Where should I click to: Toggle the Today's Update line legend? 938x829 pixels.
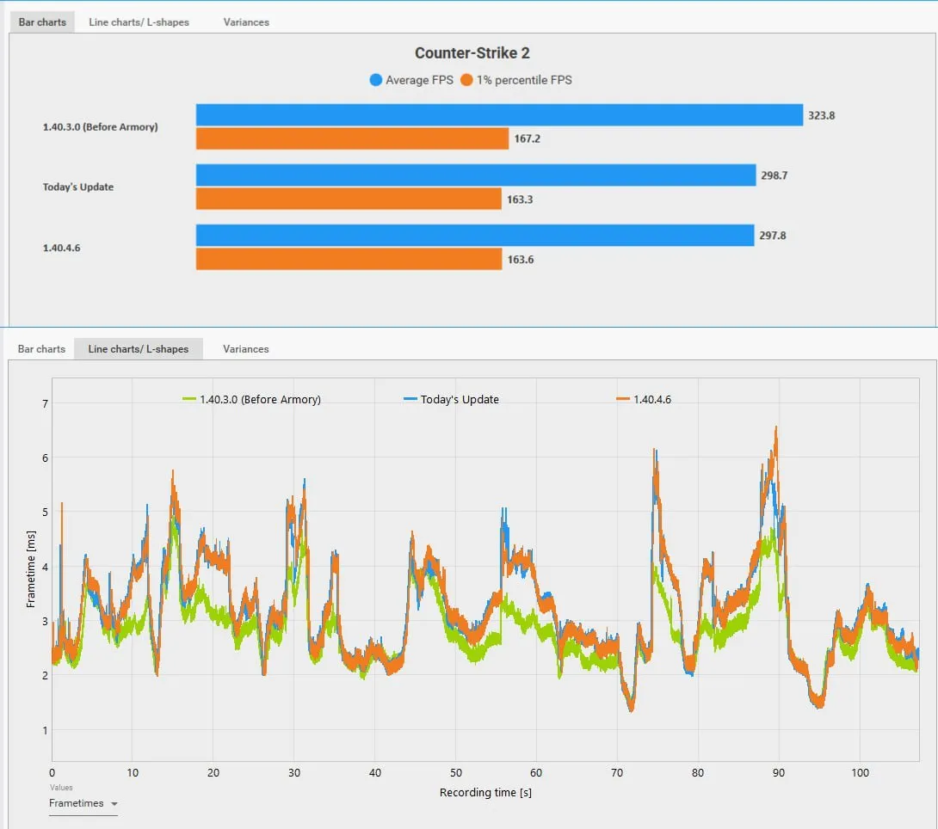click(x=451, y=399)
